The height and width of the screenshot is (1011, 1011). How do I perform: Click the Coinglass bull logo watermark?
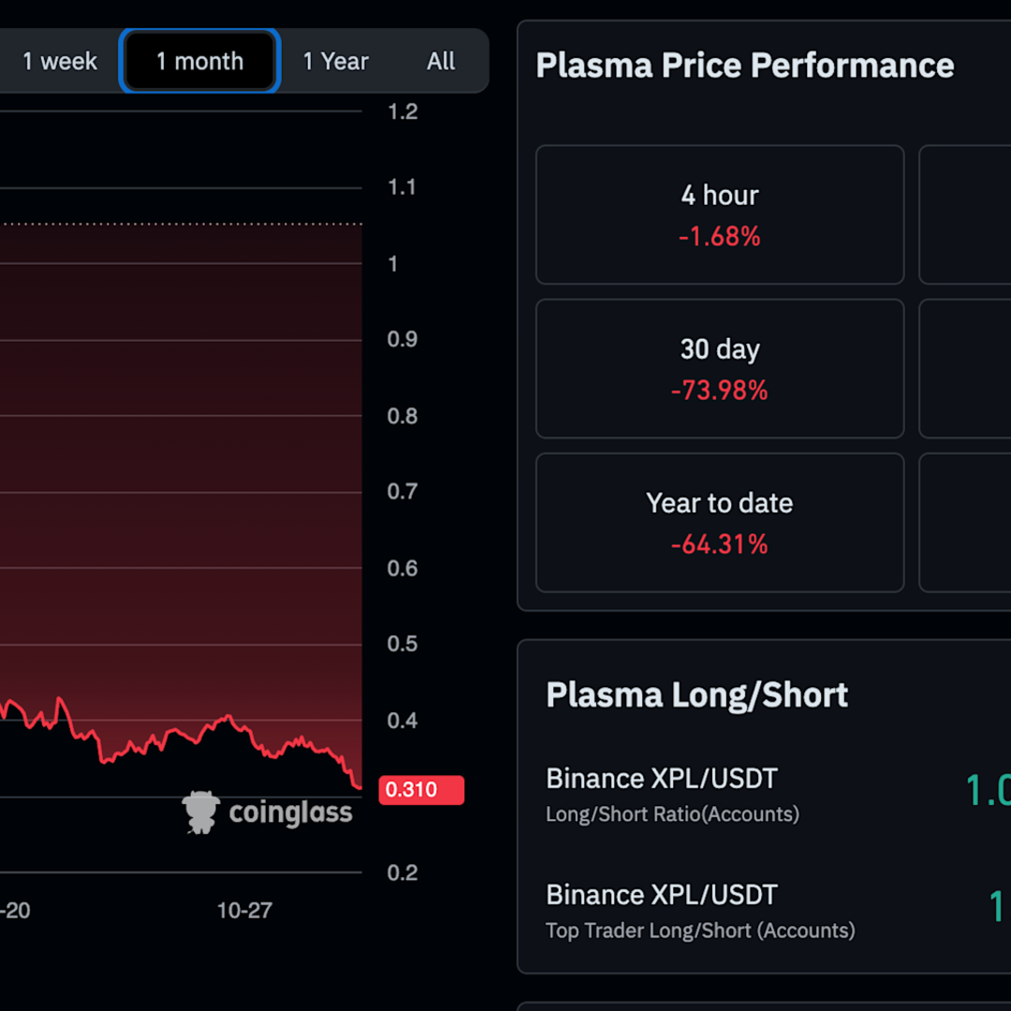(200, 811)
